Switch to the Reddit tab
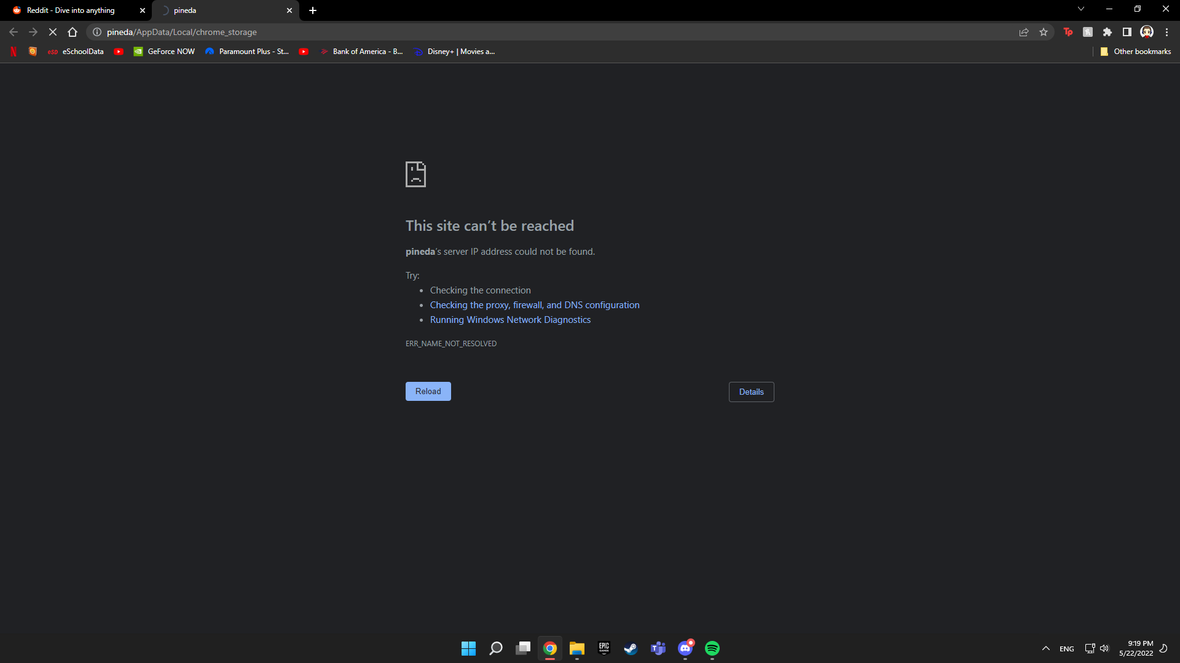The width and height of the screenshot is (1180, 663). tap(71, 10)
